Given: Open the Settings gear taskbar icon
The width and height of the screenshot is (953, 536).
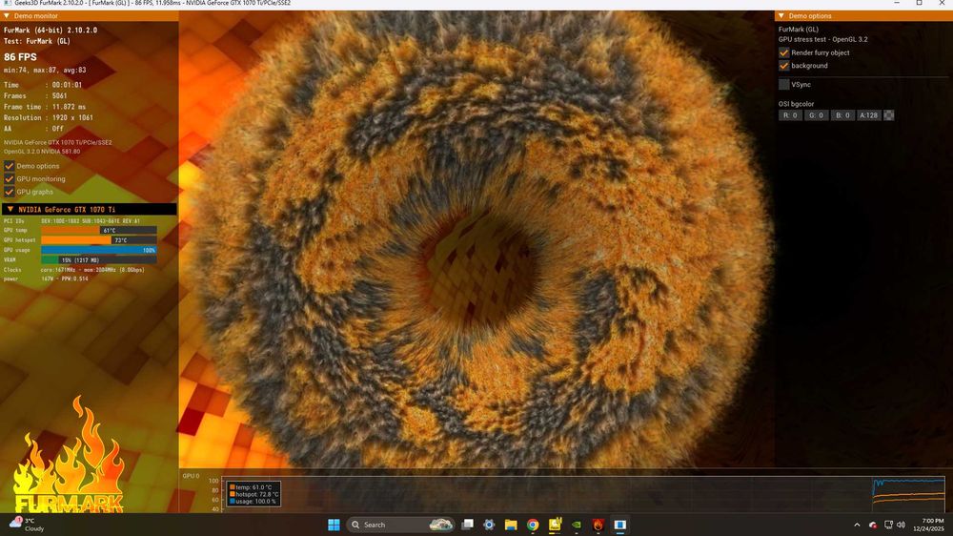Looking at the screenshot, I should pos(489,525).
